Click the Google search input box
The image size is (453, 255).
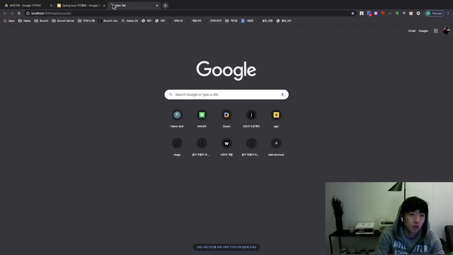(x=226, y=95)
